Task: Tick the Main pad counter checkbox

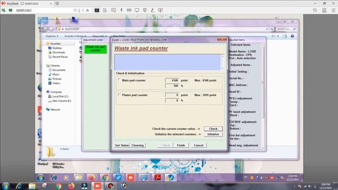Action: click(119, 80)
